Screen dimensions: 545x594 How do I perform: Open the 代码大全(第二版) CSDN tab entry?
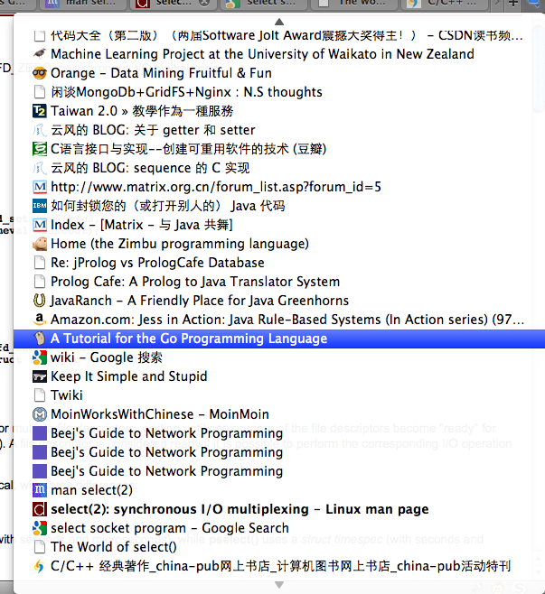pos(279,35)
